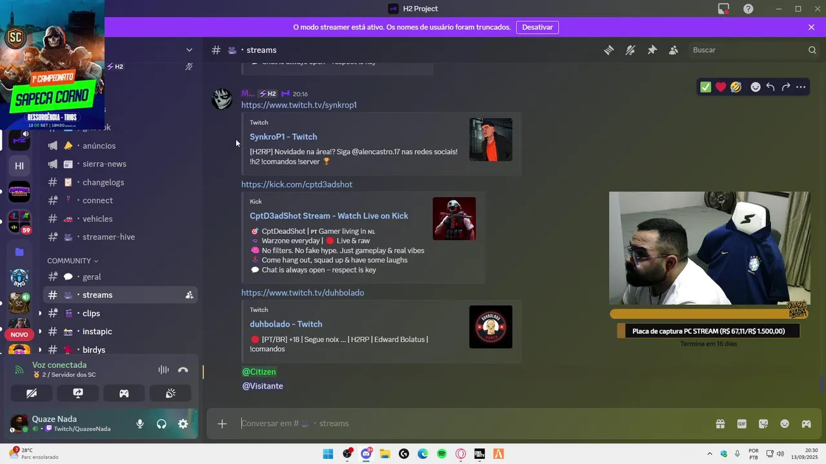Dismiss the streamer mode banner
The image size is (826, 464).
[x=811, y=28]
